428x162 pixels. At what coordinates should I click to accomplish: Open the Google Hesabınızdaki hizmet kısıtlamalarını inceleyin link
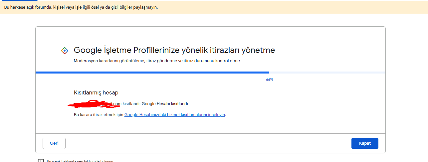(x=175, y=114)
